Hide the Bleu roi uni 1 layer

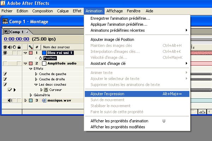(x=5, y=53)
